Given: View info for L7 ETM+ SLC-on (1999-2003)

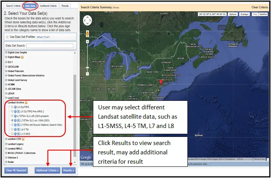Looking at the screenshot, I should click(15, 121).
